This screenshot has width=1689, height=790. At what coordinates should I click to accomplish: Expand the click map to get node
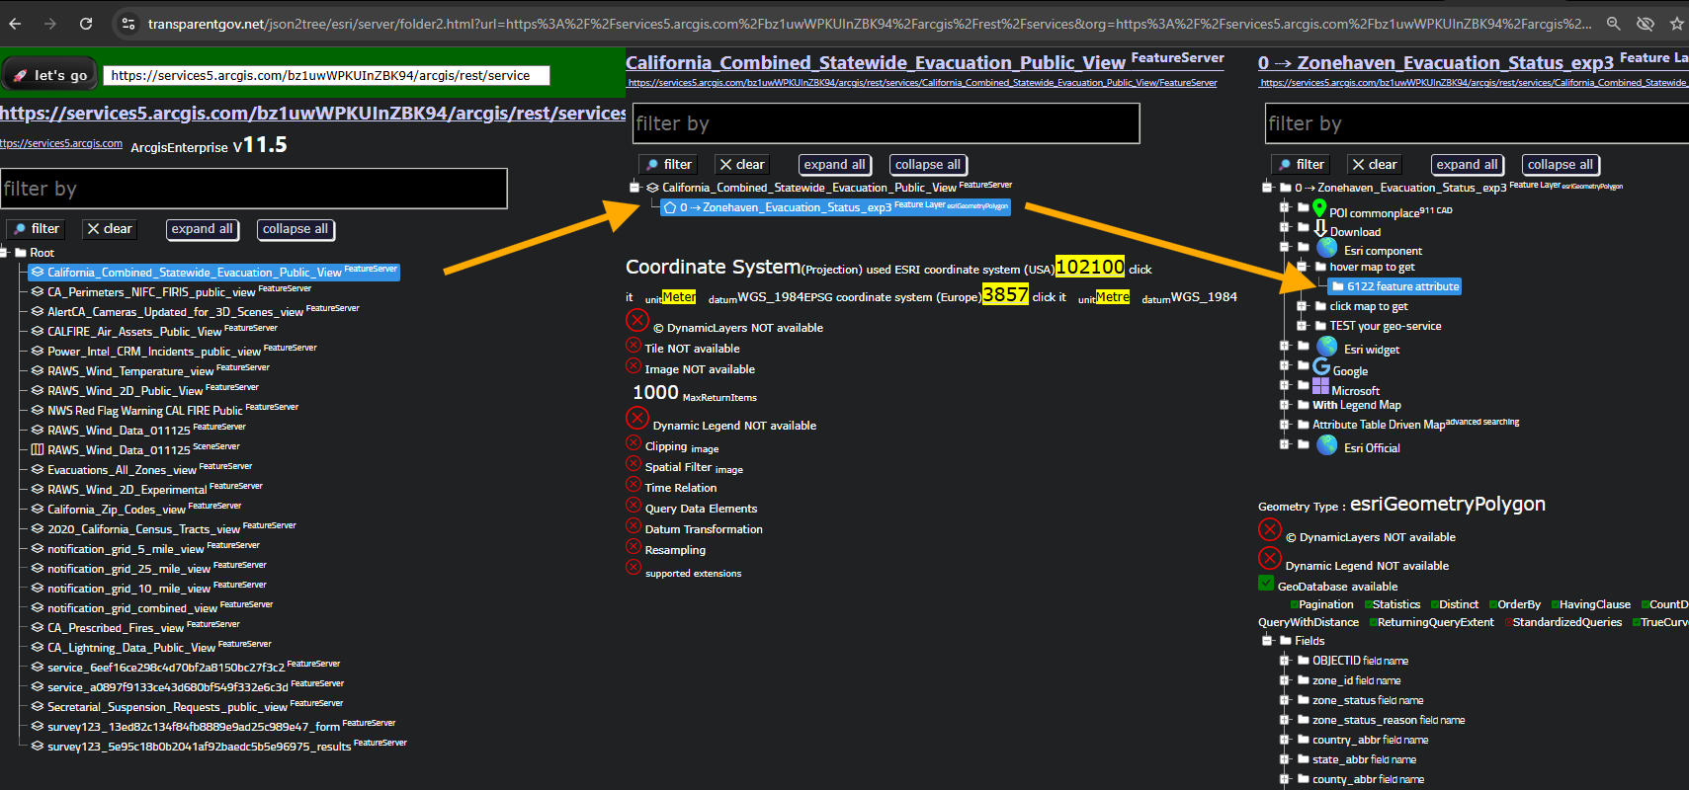[x=1303, y=306]
